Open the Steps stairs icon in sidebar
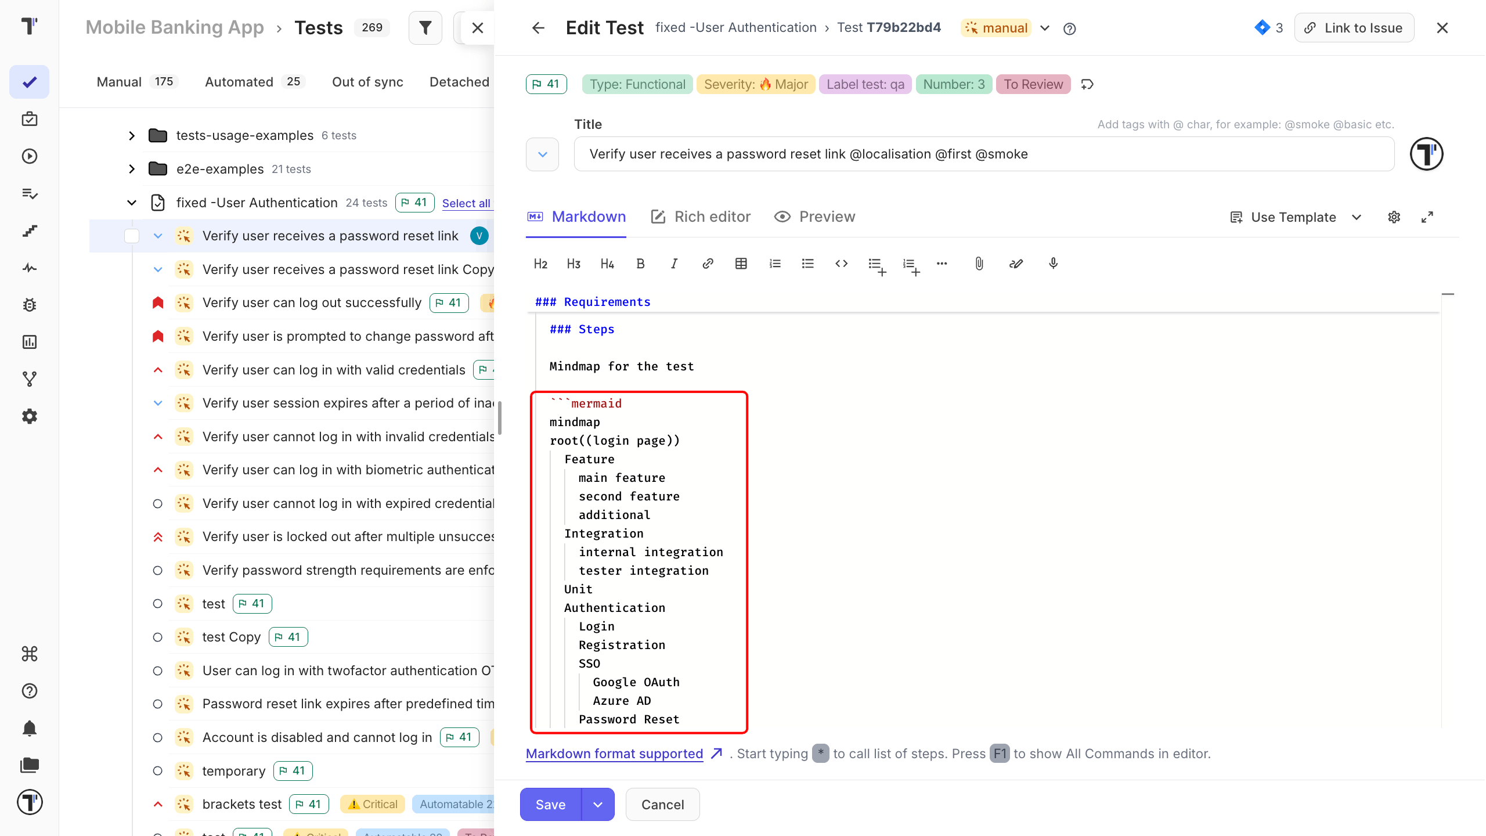Screen dimensions: 1486x836 pos(29,230)
